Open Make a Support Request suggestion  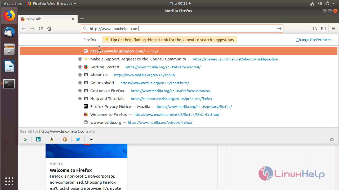pos(179,59)
